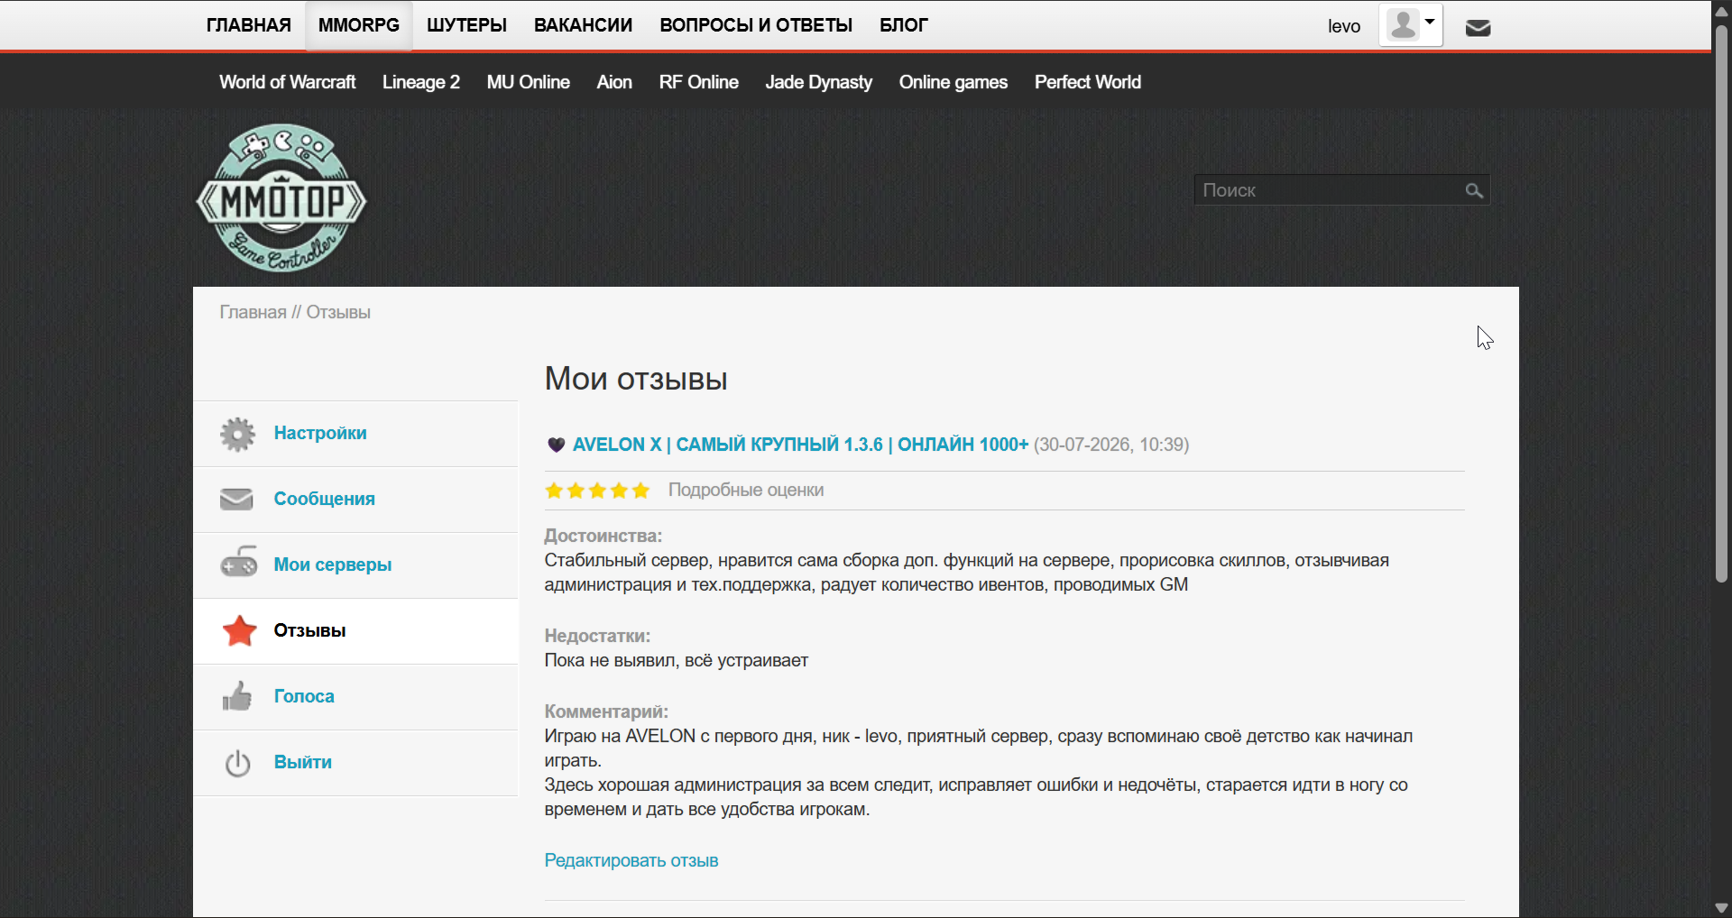Click the page vertical scrollbar thumb
This screenshot has height=918, width=1732.
click(x=1721, y=302)
